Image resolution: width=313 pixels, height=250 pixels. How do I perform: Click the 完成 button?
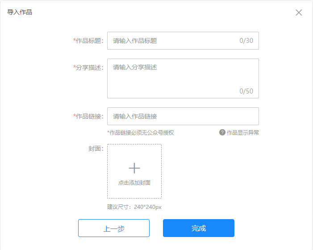click(199, 228)
